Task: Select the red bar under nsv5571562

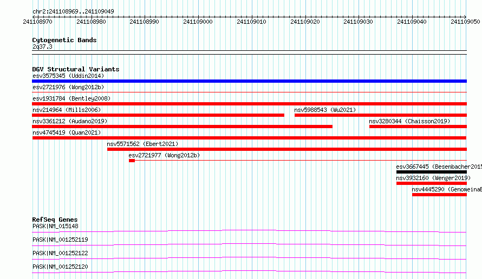Action: tap(287, 149)
